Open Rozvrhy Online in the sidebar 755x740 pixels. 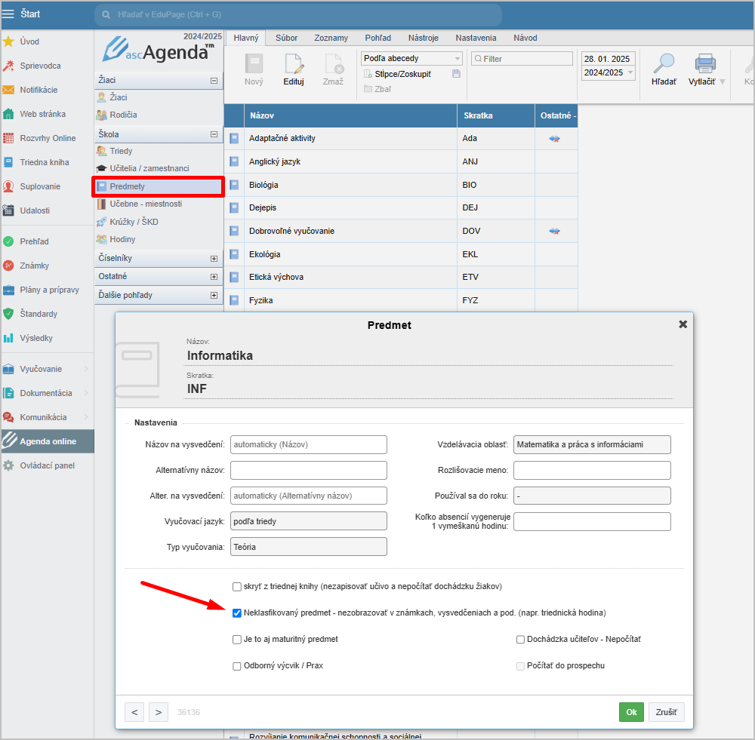[x=47, y=138]
